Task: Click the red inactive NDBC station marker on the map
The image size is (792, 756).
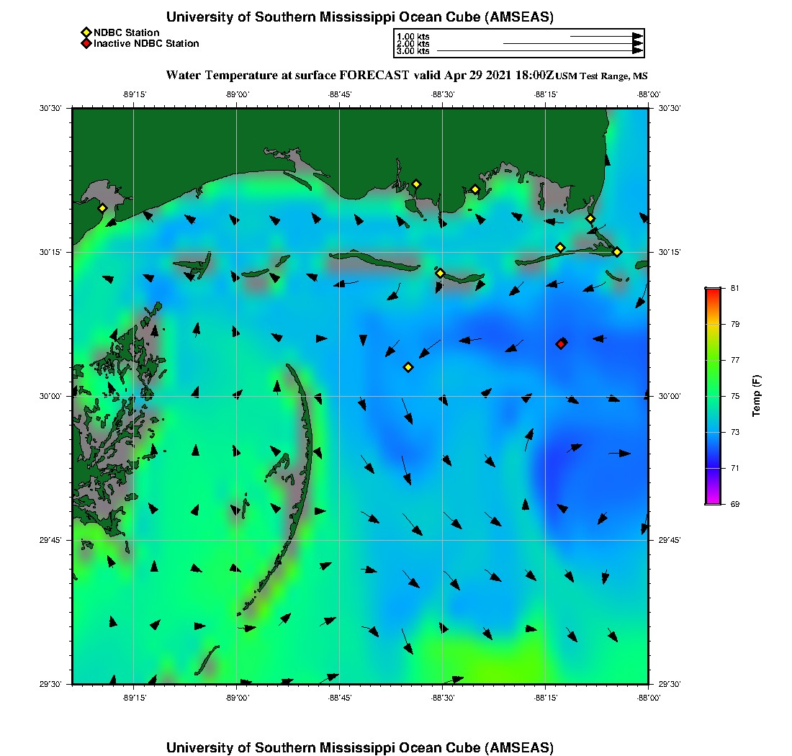Action: point(561,344)
